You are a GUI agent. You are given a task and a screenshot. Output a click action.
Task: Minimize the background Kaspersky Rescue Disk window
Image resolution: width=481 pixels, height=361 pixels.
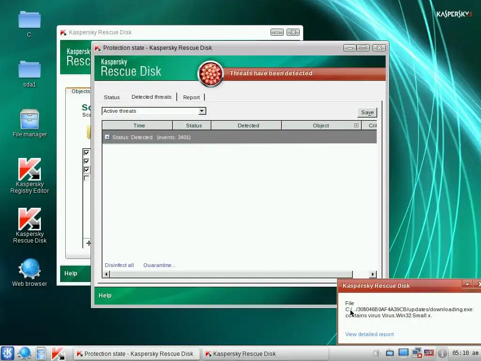pos(277,32)
